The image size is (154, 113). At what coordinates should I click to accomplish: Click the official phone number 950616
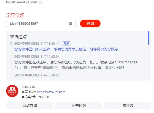pos(45,97)
